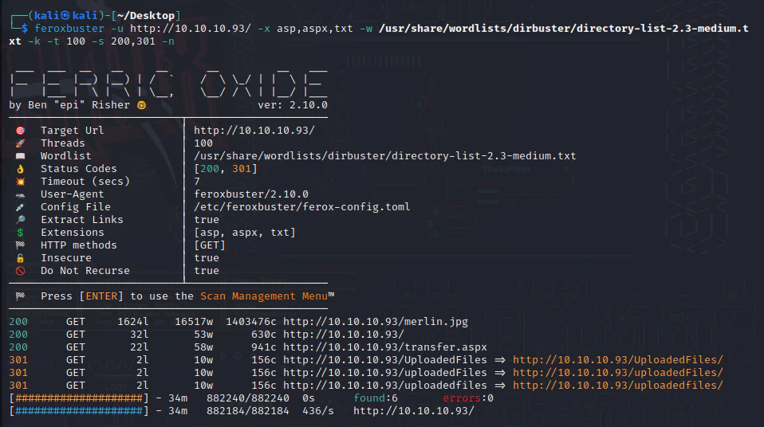Click the blue progress bar 882184/882184
Screen dimensions: 764x427
tap(79, 411)
